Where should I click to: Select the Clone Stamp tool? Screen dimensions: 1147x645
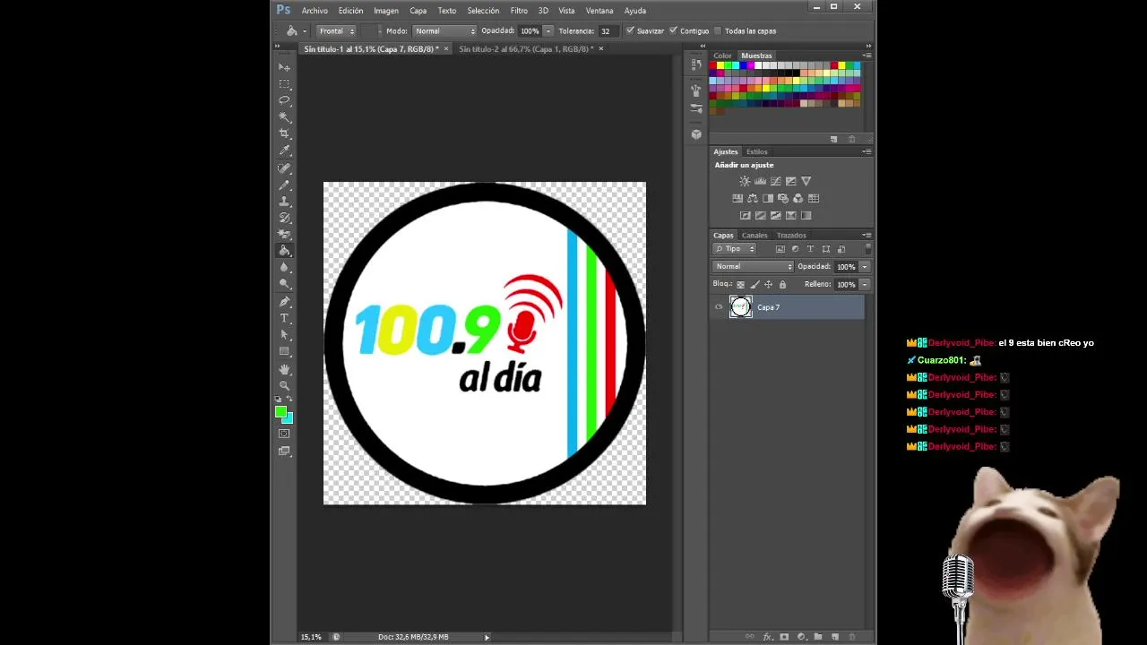pyautogui.click(x=284, y=202)
